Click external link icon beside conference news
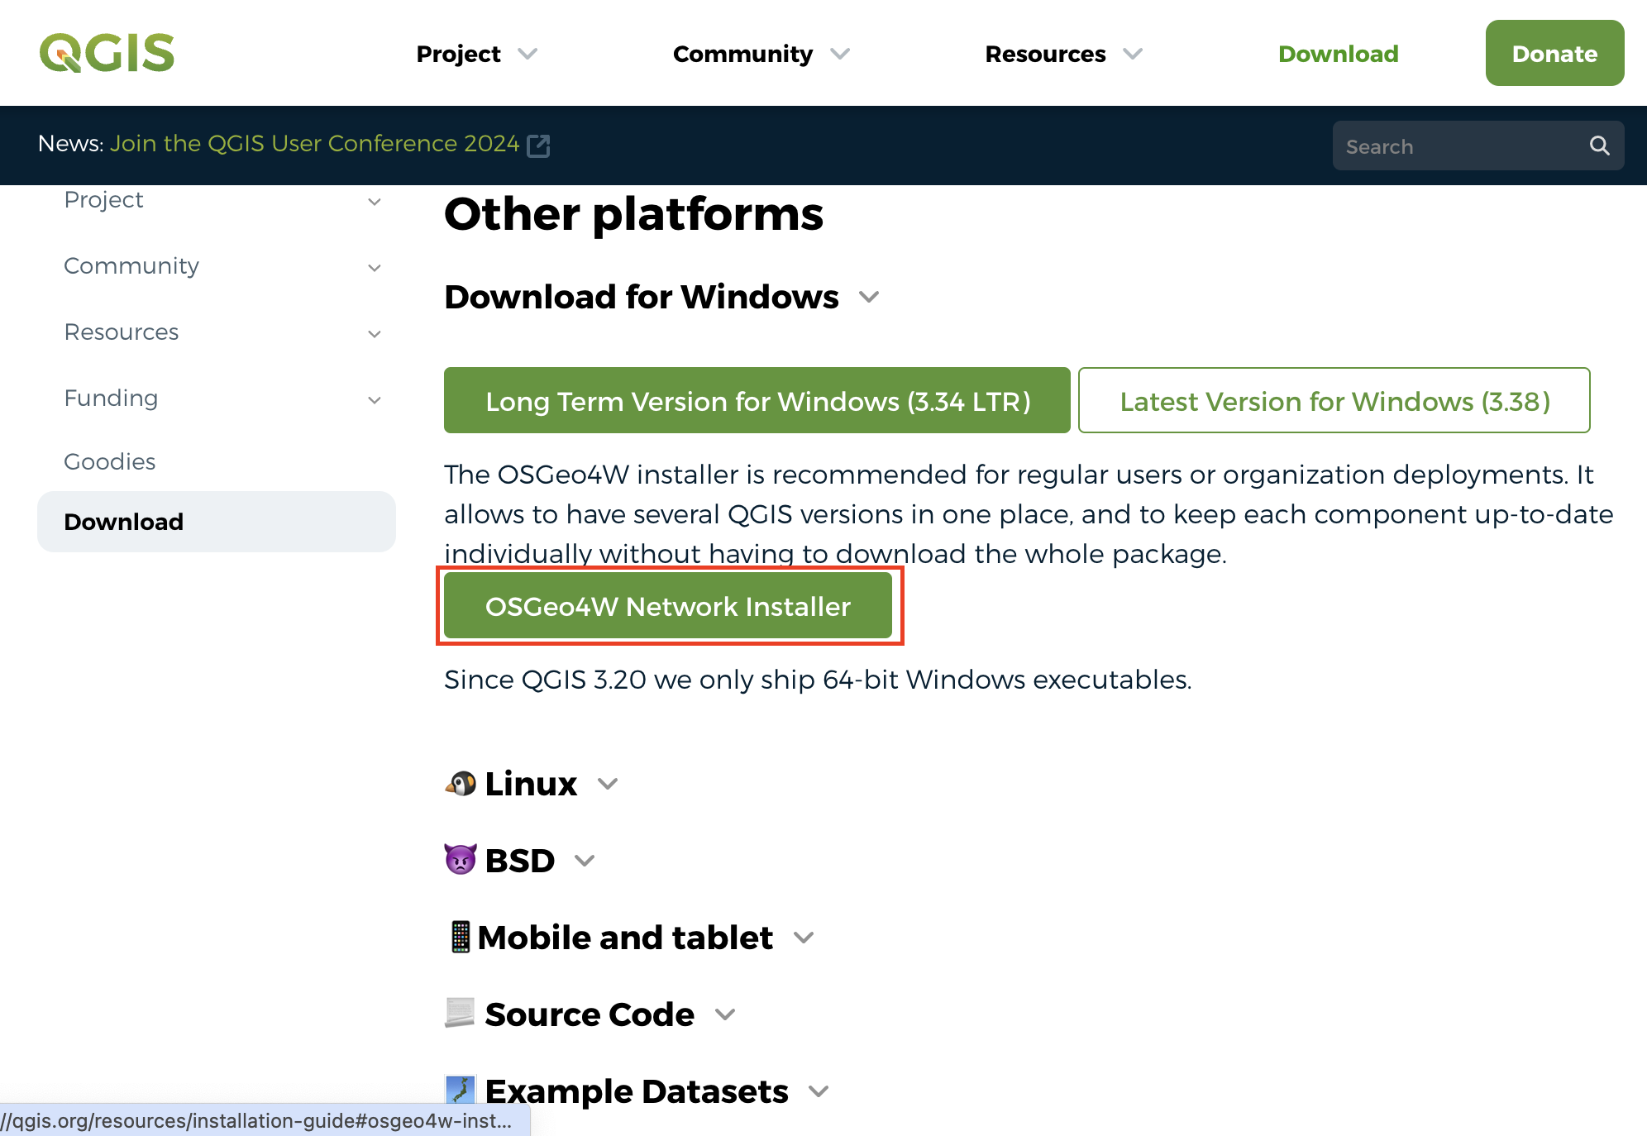This screenshot has width=1647, height=1136. point(539,146)
